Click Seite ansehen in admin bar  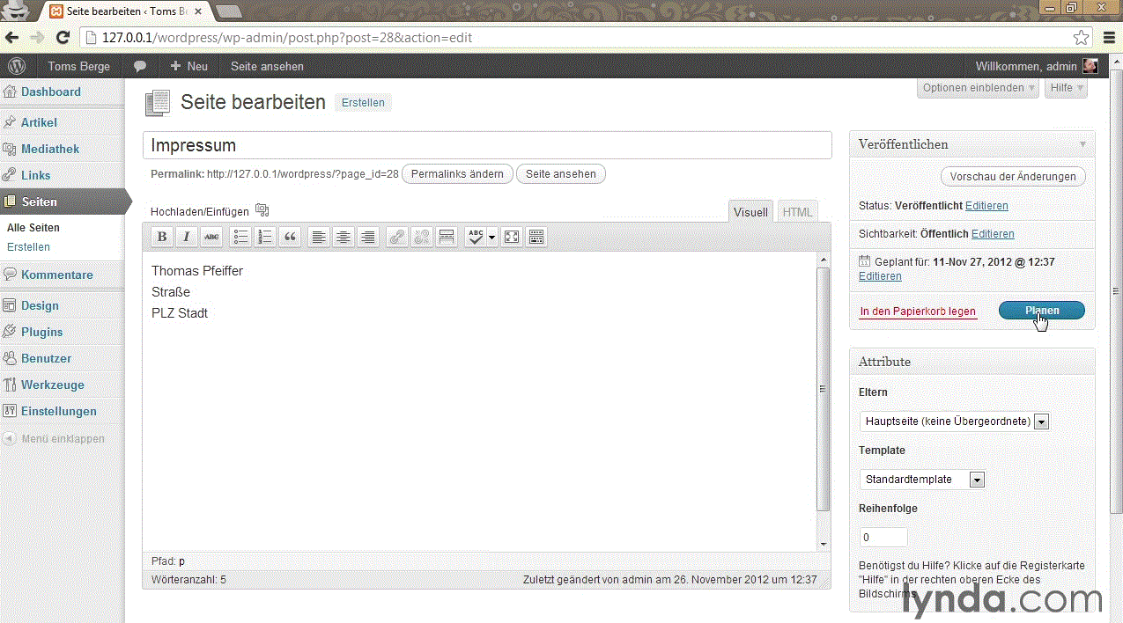pyautogui.click(x=267, y=66)
